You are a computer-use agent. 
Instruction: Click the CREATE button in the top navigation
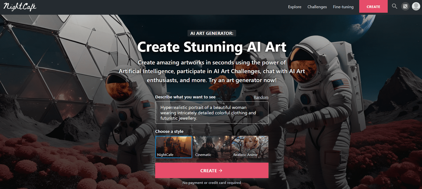click(x=373, y=7)
